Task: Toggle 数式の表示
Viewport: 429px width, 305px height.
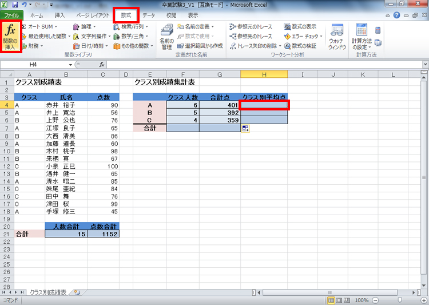Action: [300, 26]
